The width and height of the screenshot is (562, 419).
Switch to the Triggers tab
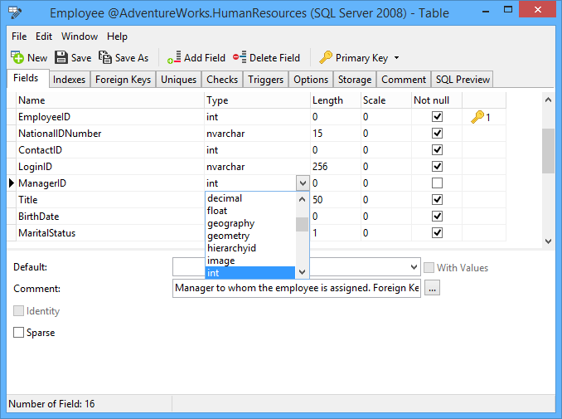click(x=265, y=80)
